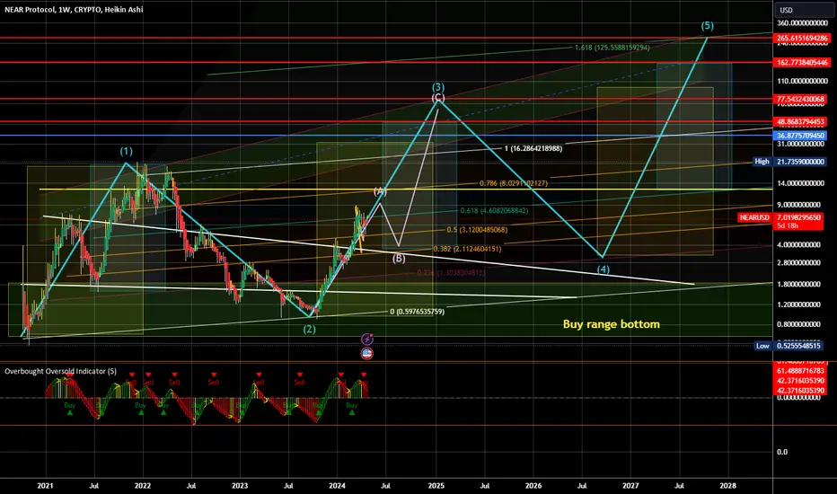Select the wave (1) label

pos(126,152)
